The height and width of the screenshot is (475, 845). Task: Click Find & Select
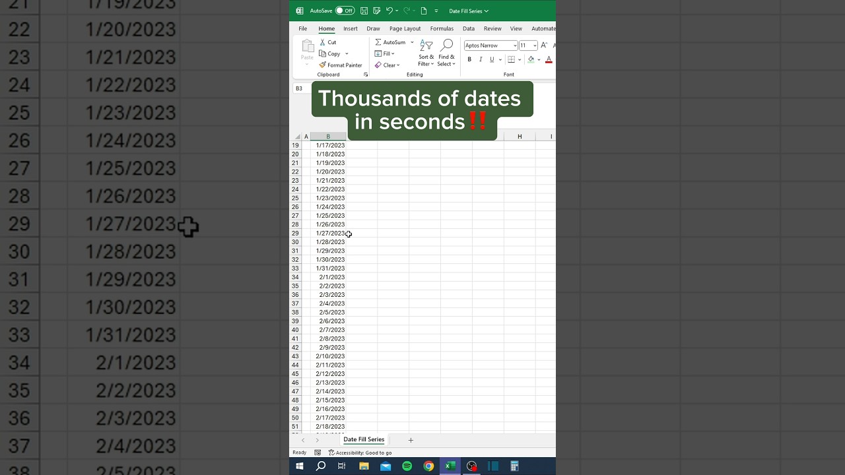click(446, 53)
